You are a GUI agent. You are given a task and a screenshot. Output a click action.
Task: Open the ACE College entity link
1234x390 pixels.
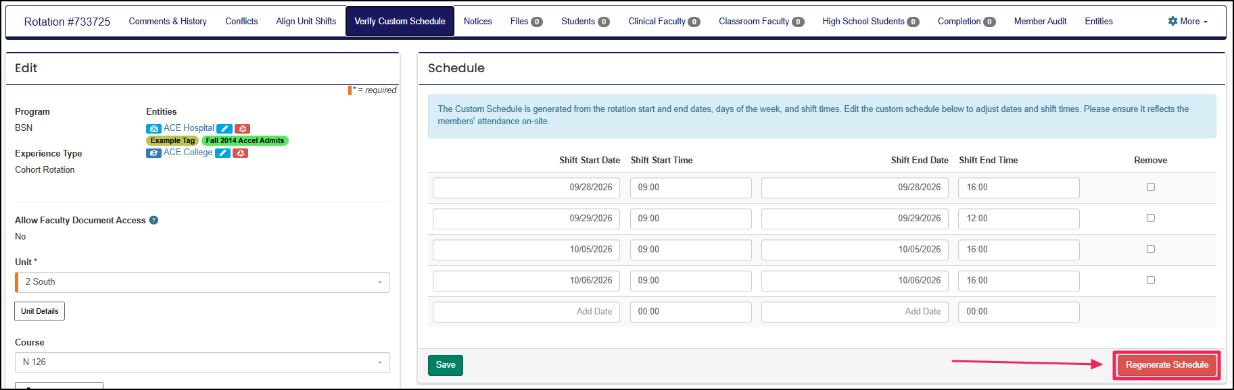pos(188,152)
